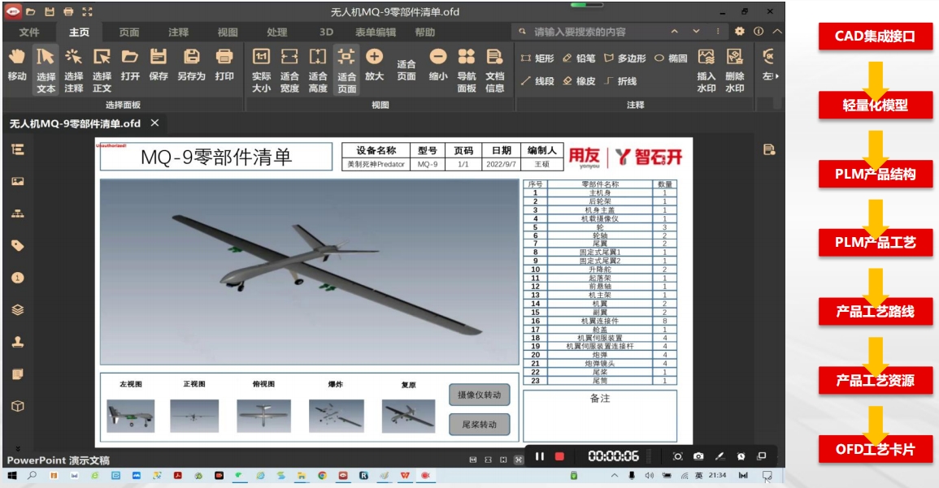
Task: Collapse the ribbon with the top-right chevron
Action: tap(776, 31)
